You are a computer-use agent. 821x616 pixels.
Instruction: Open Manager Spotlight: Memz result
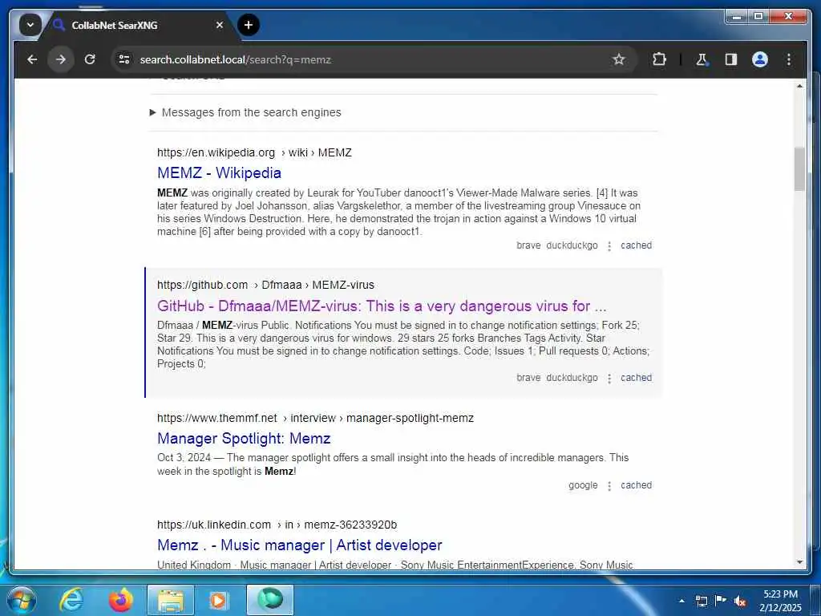pyautogui.click(x=244, y=439)
